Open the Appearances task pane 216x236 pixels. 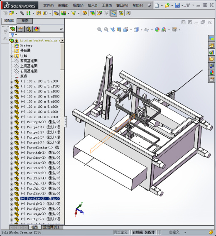(x=211, y=73)
